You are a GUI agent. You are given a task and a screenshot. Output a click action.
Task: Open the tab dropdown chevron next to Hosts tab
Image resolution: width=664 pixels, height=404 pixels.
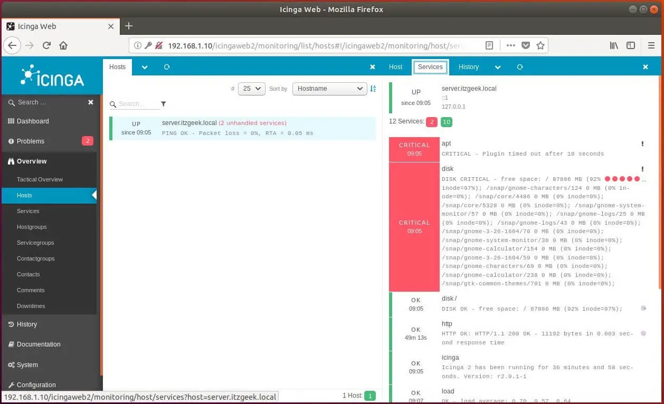pyautogui.click(x=145, y=67)
